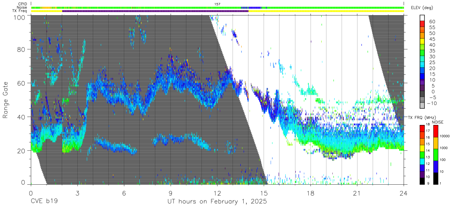Click the Range Gate y-axis title

(x=6, y=100)
